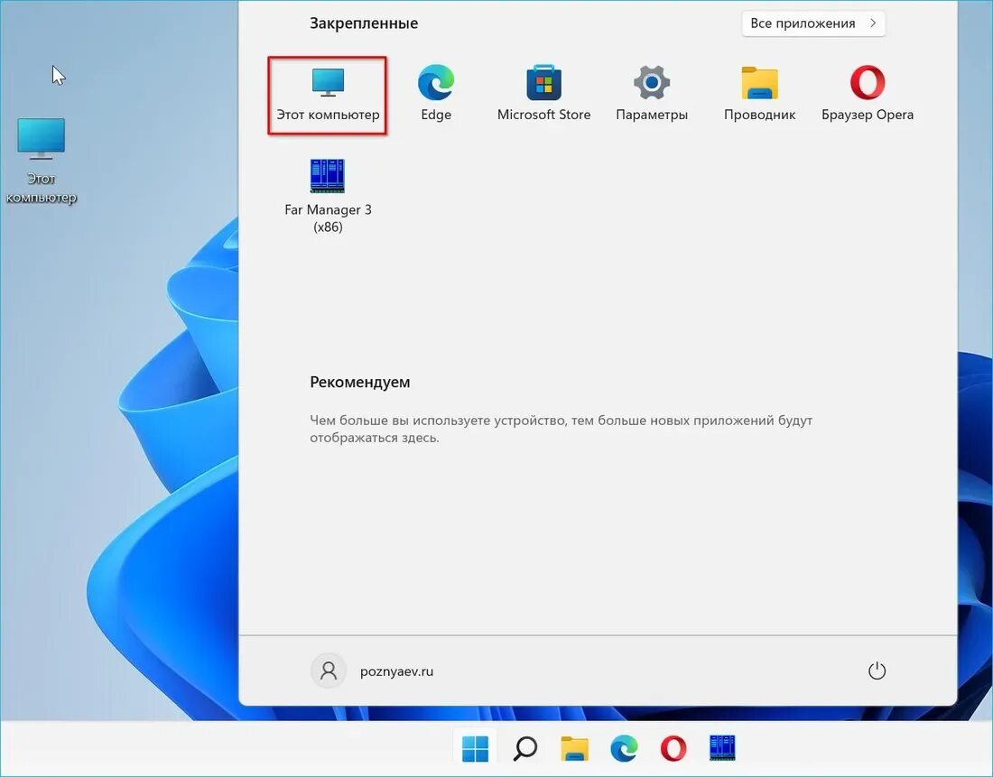Launch Opera from the taskbar

coord(673,748)
